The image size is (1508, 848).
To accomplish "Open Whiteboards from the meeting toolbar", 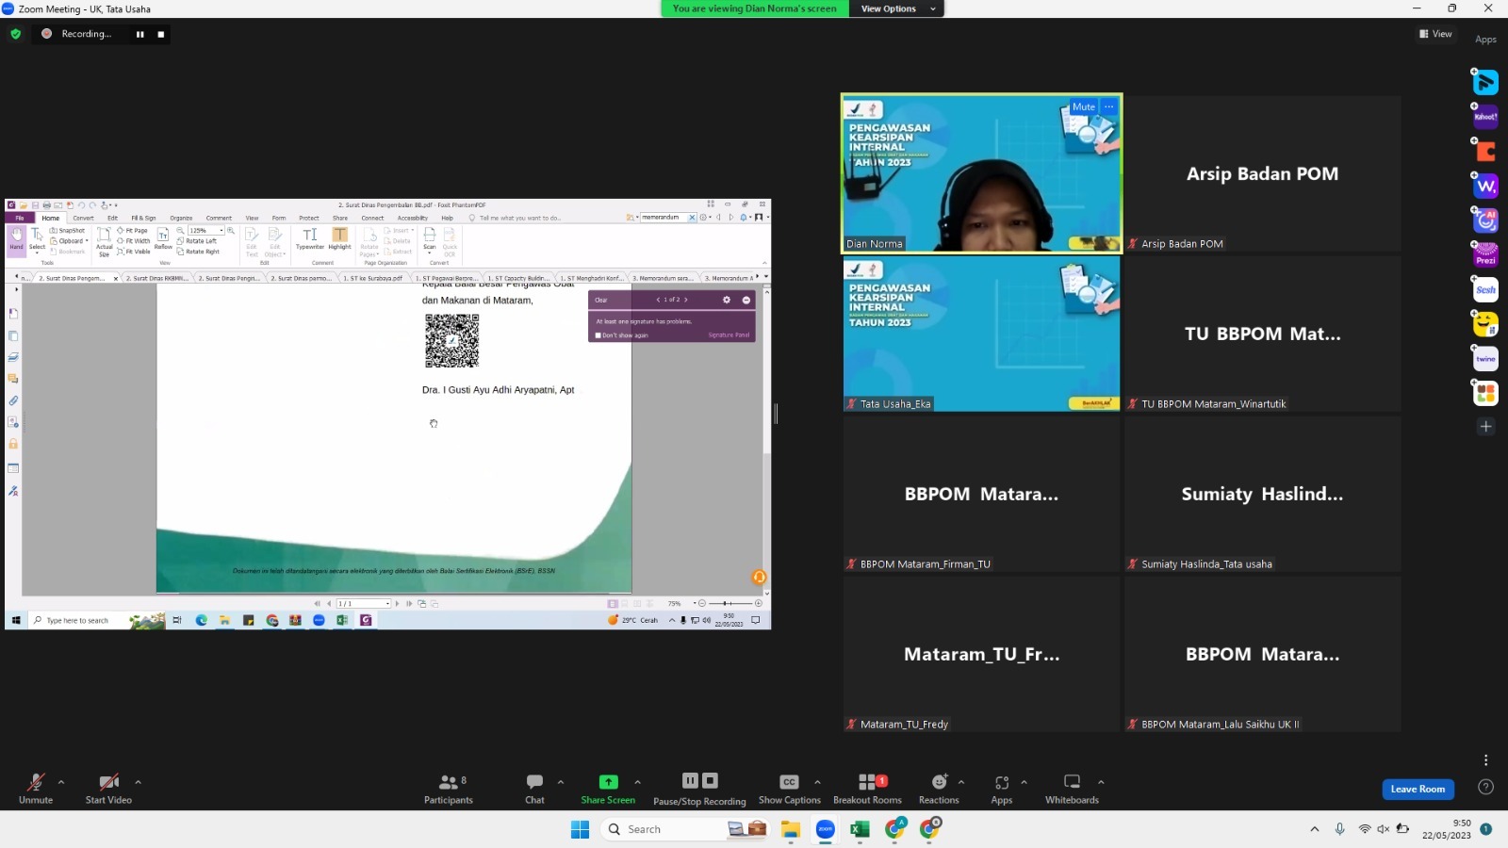I will [1072, 788].
